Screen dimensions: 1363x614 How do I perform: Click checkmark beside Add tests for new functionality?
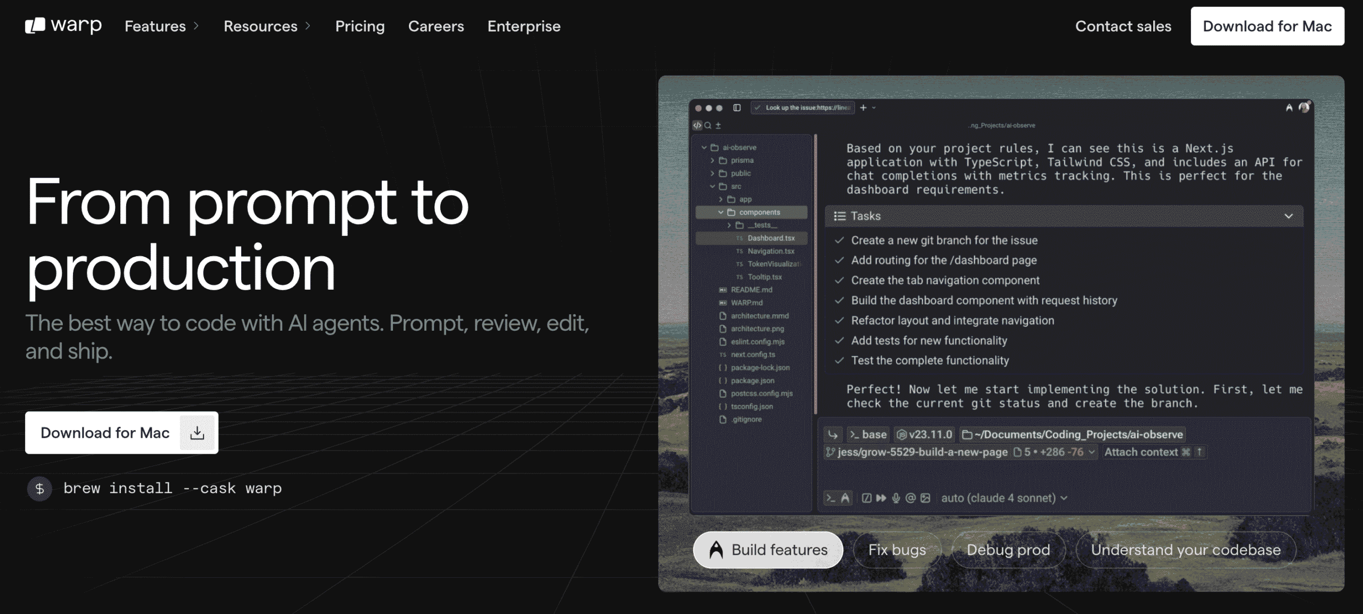tap(839, 340)
